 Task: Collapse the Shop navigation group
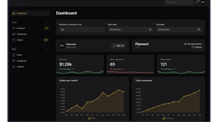47,22
